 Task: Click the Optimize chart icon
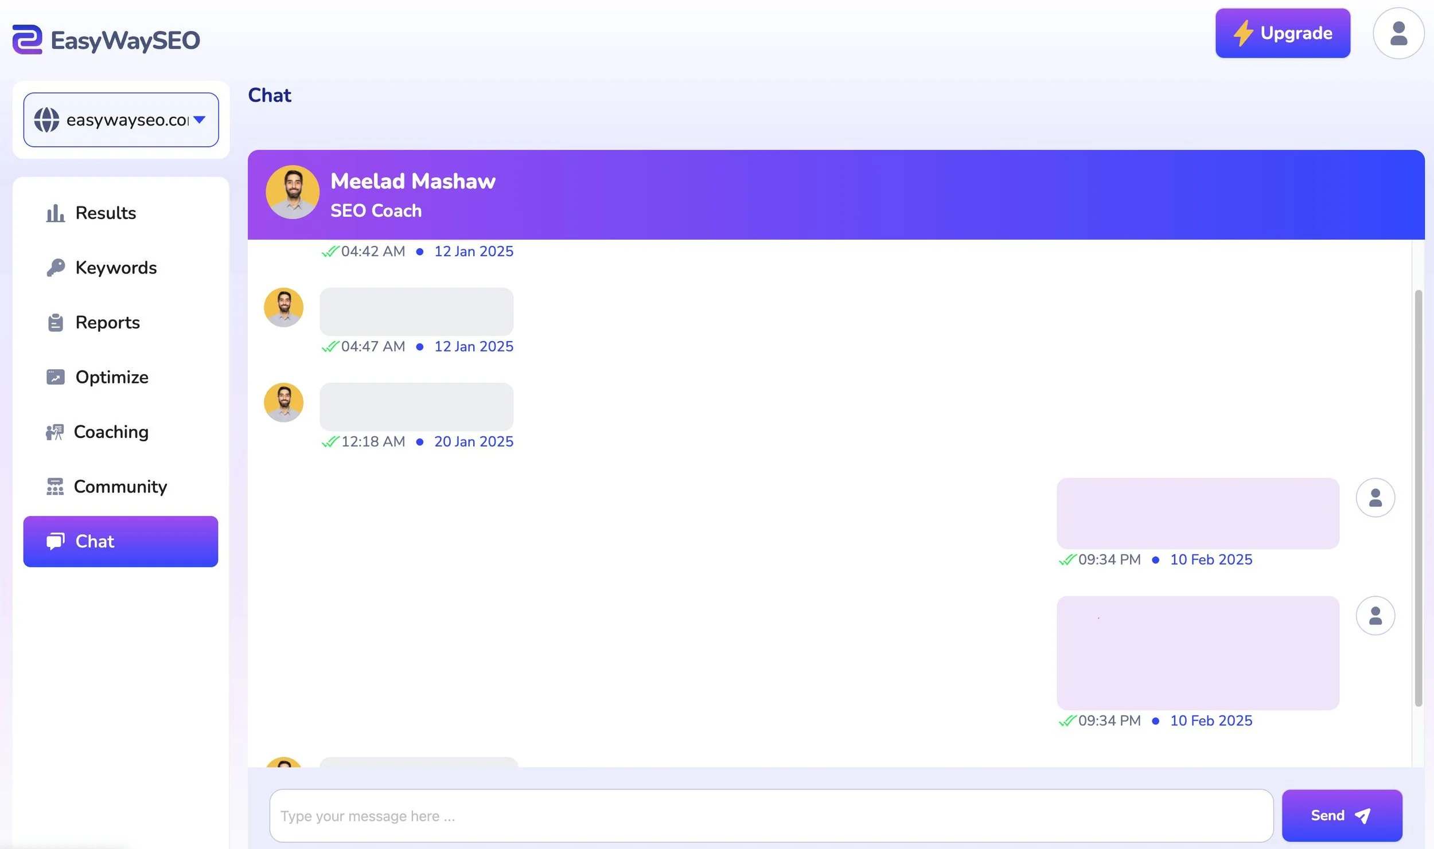[x=55, y=377]
